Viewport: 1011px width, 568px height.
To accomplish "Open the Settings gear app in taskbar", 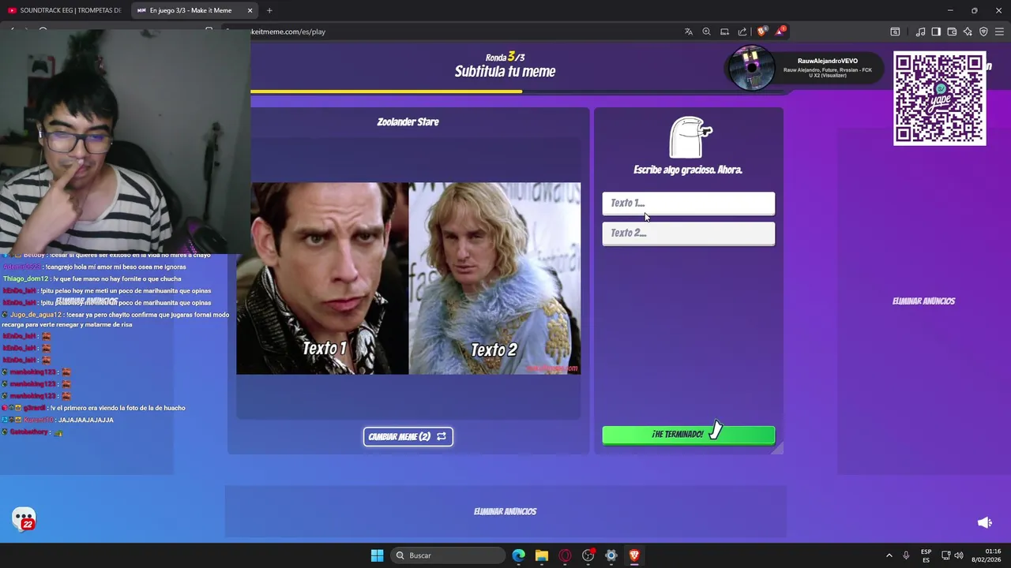I will pos(611,555).
